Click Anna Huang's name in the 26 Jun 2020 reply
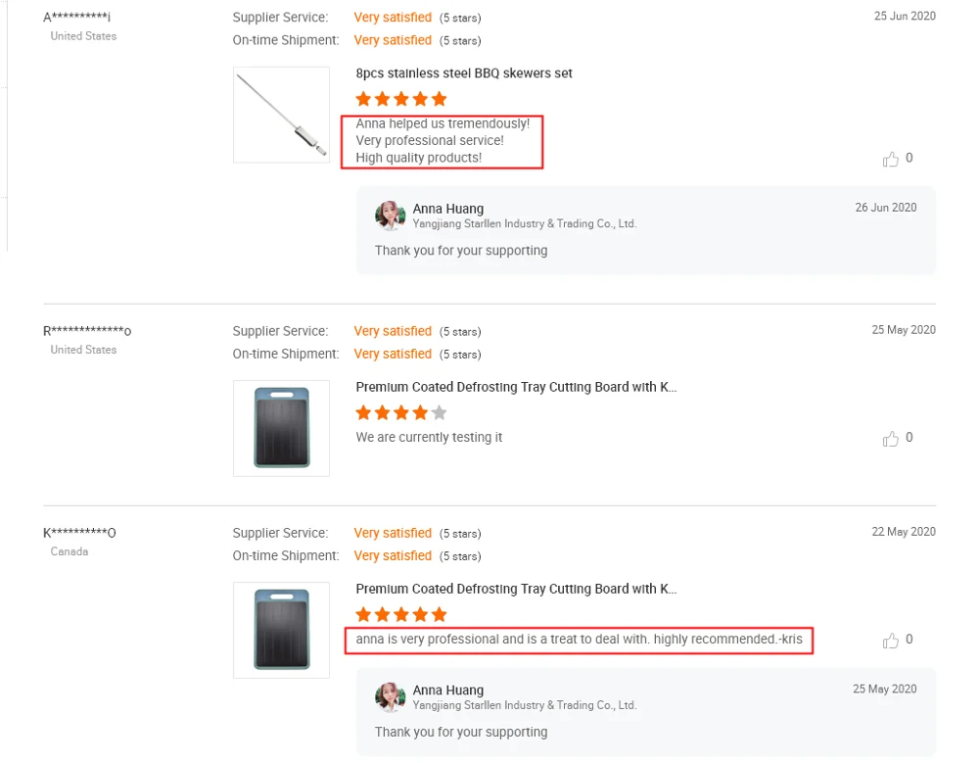 tap(448, 209)
